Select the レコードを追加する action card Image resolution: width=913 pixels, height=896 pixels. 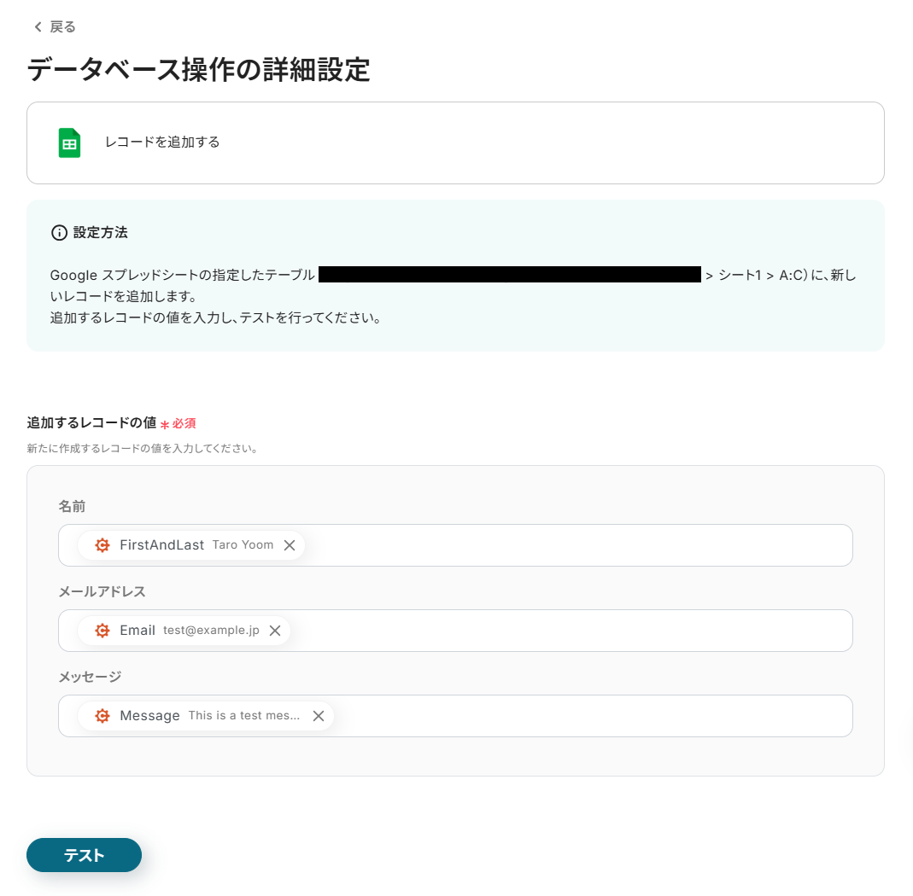pos(455,143)
